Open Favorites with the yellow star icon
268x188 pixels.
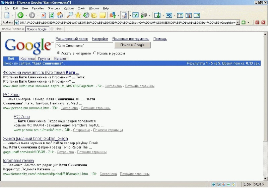[78, 15]
